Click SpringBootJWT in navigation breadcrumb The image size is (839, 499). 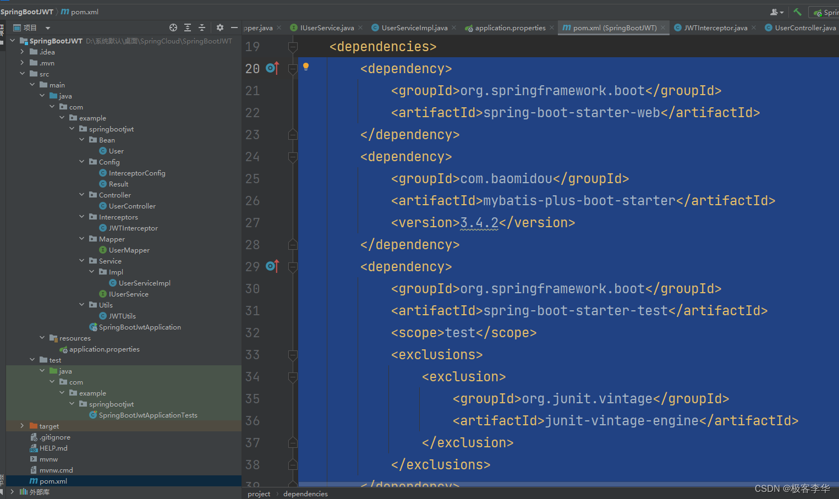27,12
